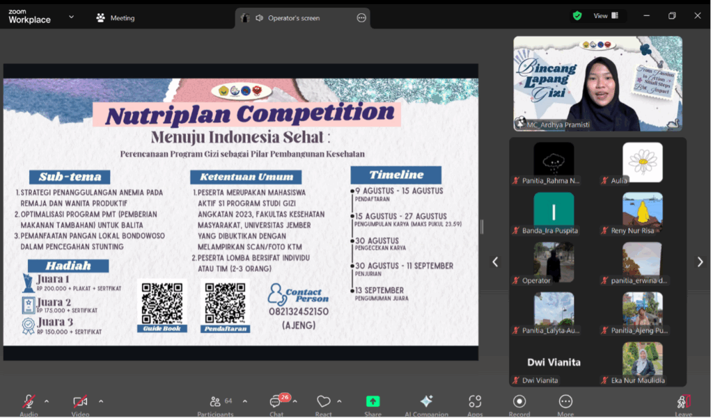Select the MC_Ardhya Pramisti video thumbnail
The width and height of the screenshot is (713, 418).
(x=597, y=83)
